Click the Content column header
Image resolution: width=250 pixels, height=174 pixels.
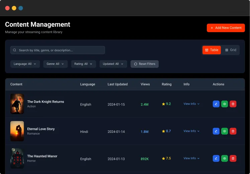[x=16, y=84]
